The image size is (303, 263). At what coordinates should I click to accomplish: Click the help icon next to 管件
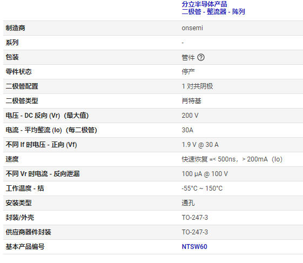point(201,57)
